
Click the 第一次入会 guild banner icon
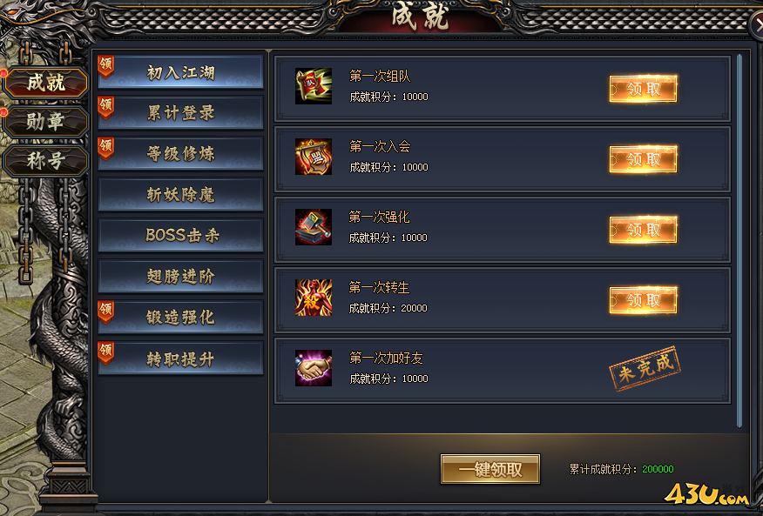pyautogui.click(x=314, y=157)
